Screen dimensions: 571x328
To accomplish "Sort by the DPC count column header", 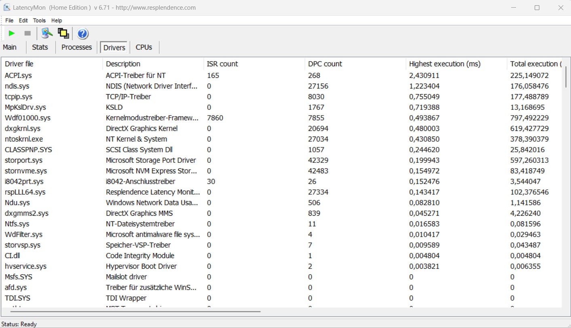I will pyautogui.click(x=355, y=64).
